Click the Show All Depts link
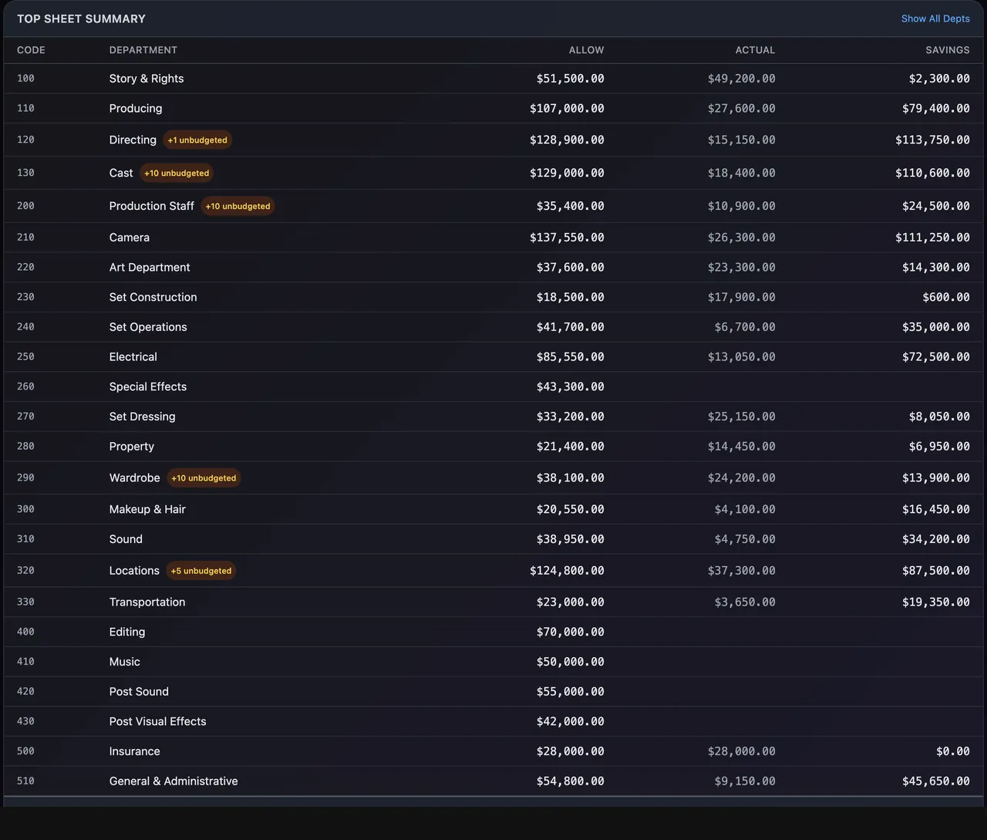Viewport: 987px width, 840px height. pos(935,19)
